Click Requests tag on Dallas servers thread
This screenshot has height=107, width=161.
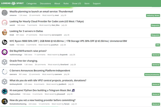coord(155,35)
